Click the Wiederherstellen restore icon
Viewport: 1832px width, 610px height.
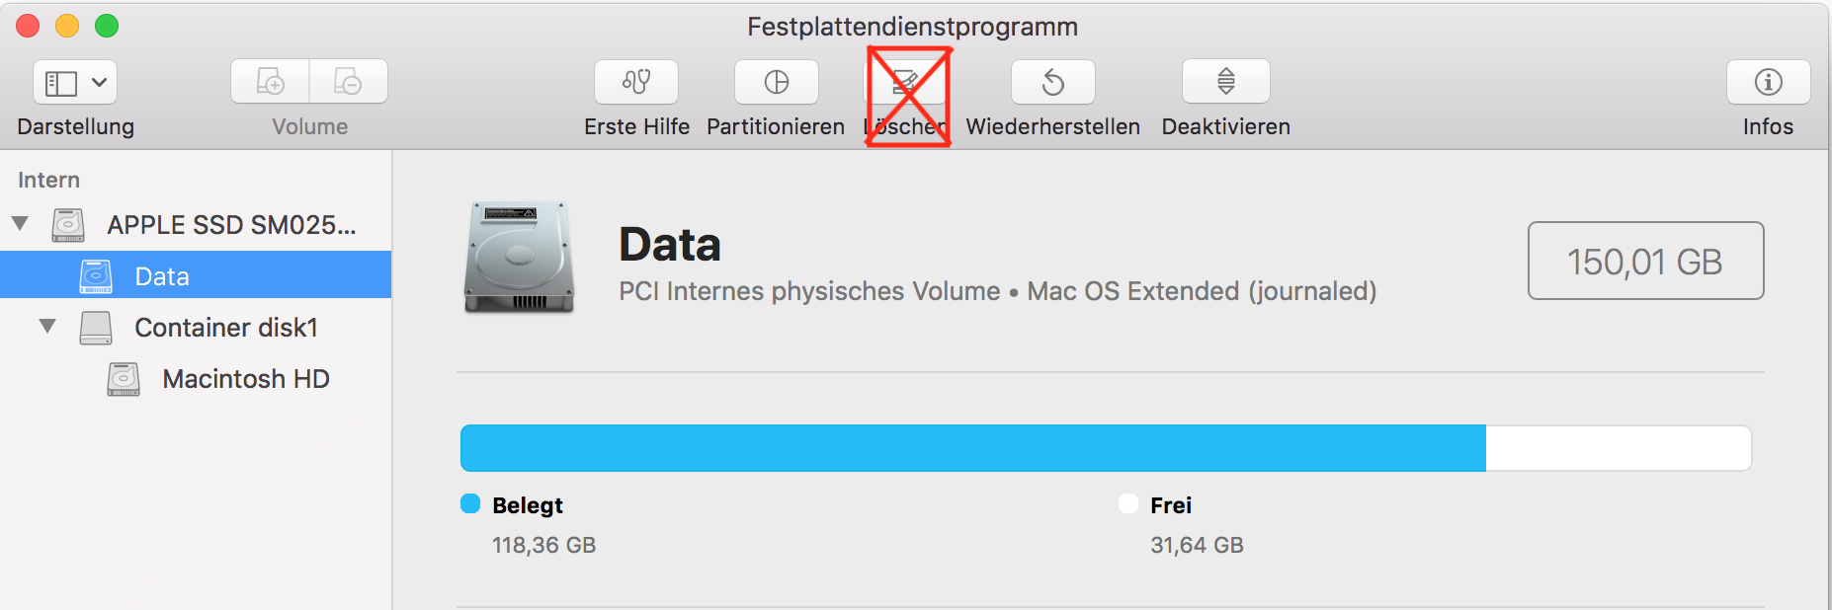[1053, 82]
